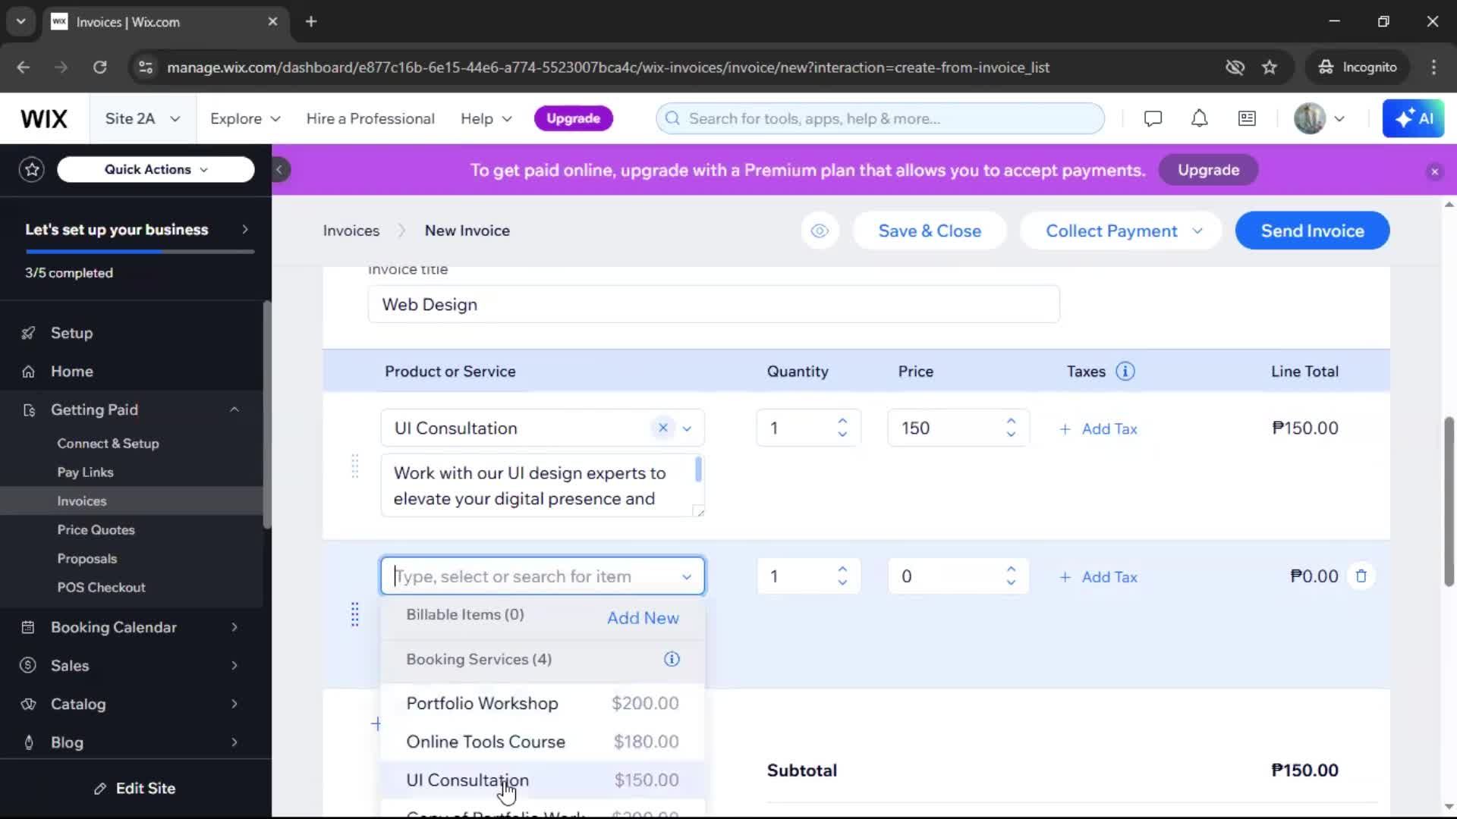The height and width of the screenshot is (819, 1457).
Task: Click Hire a Professional
Action: 370,118
